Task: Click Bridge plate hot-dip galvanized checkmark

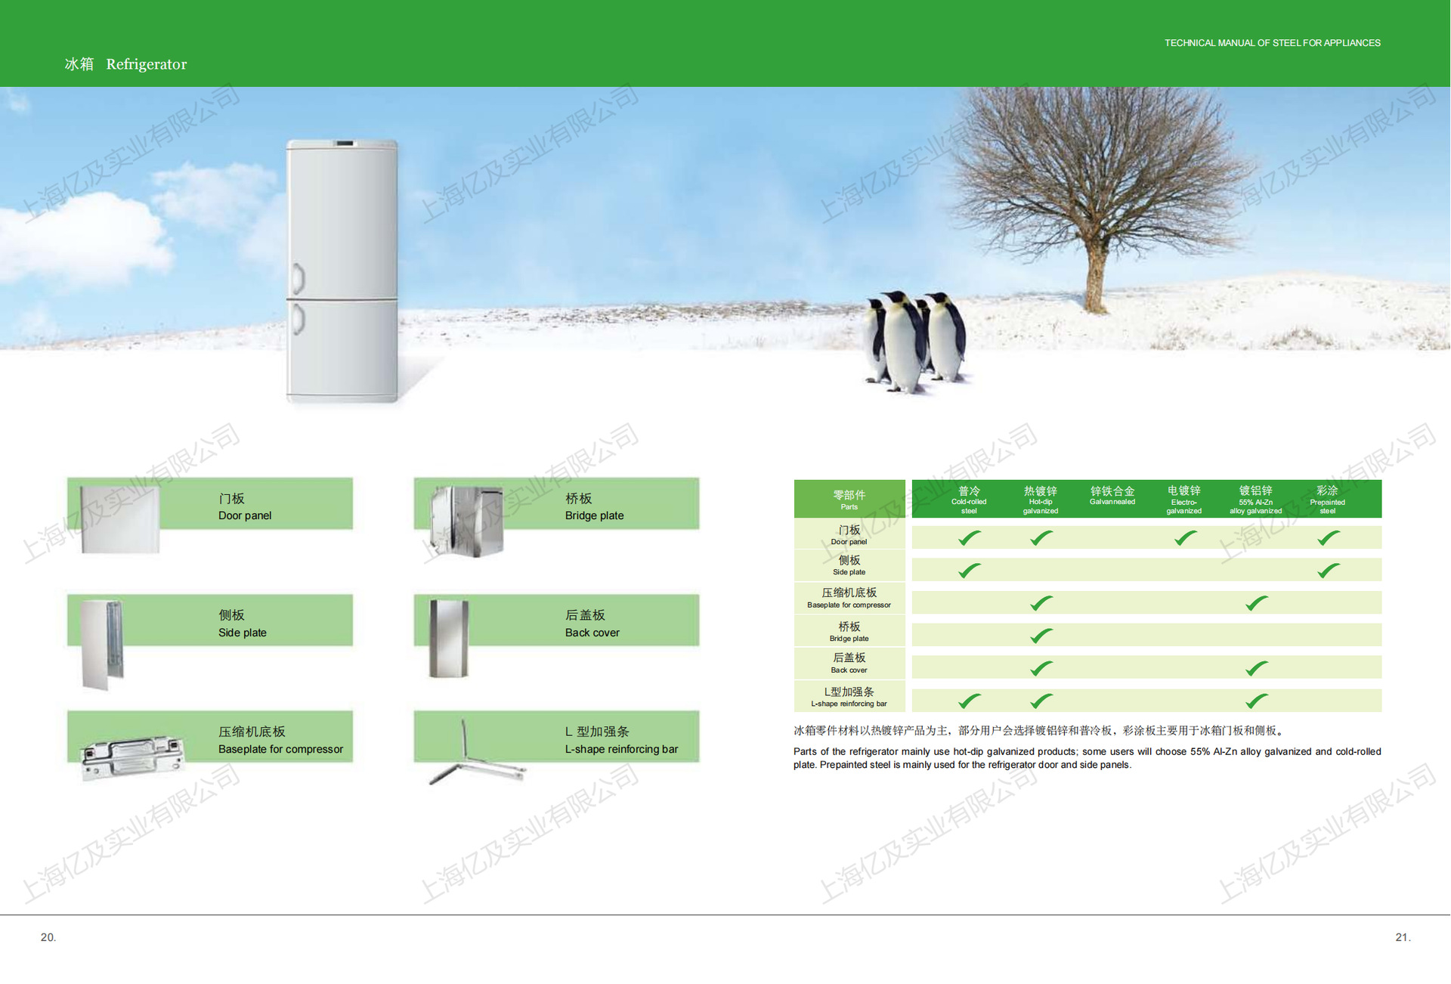Action: click(x=1041, y=636)
